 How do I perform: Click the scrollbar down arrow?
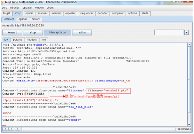click(189, 125)
